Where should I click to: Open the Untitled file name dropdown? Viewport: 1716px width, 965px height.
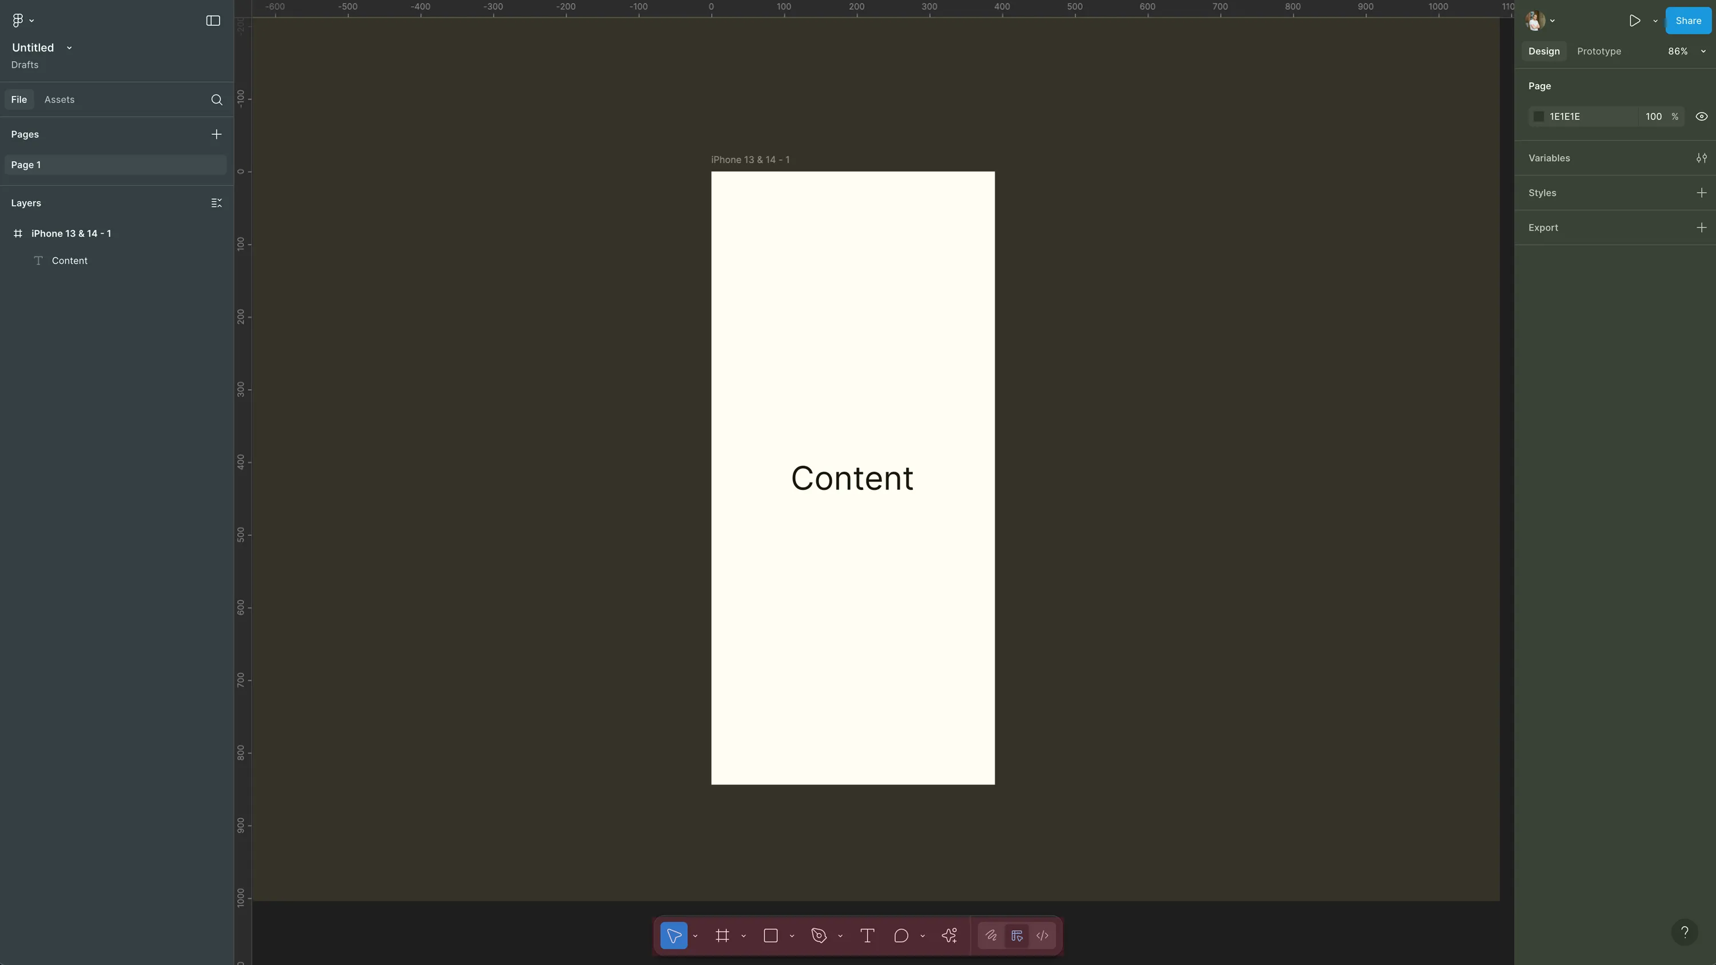tap(69, 47)
